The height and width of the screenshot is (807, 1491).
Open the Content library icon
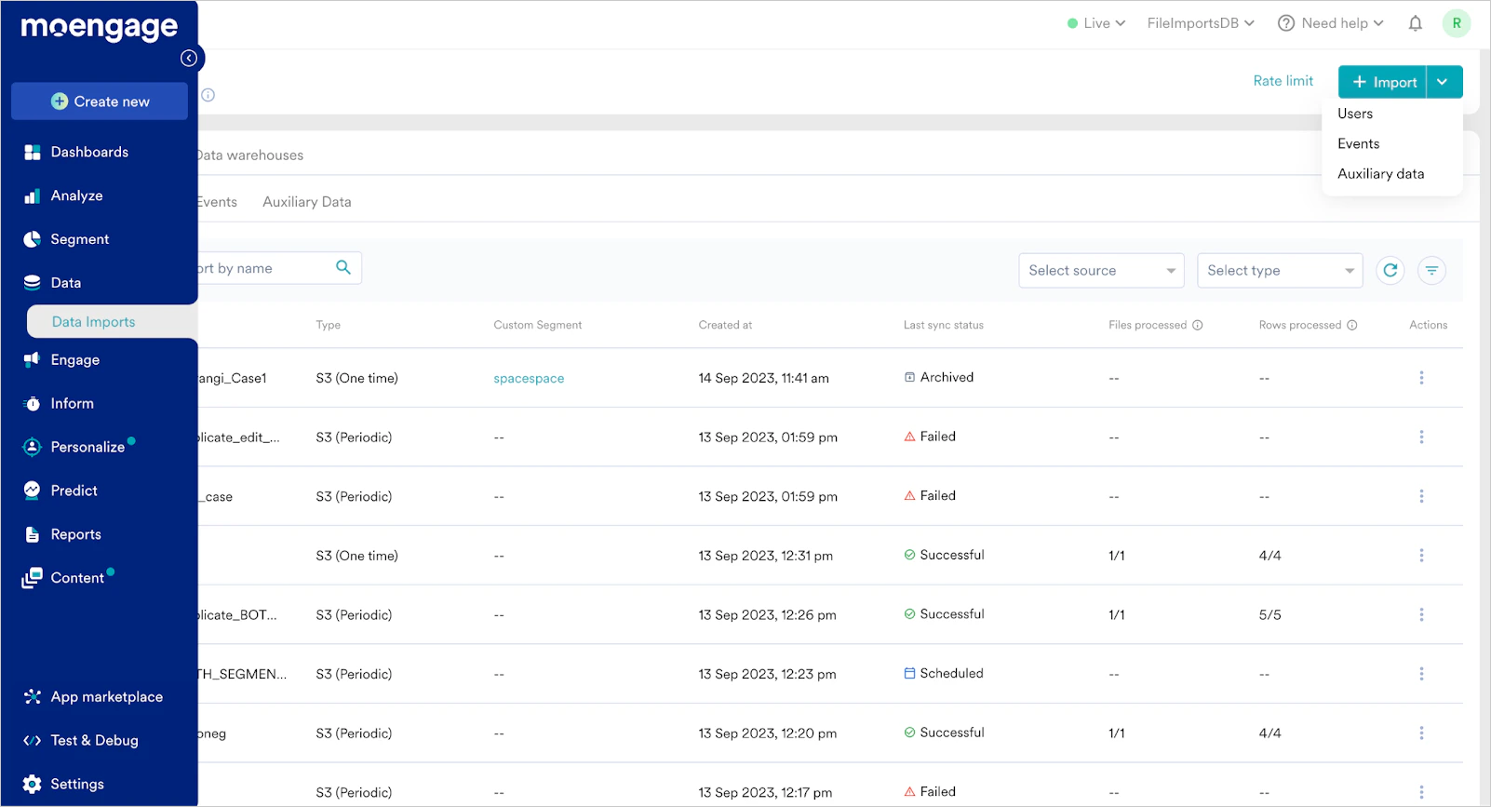pos(33,578)
